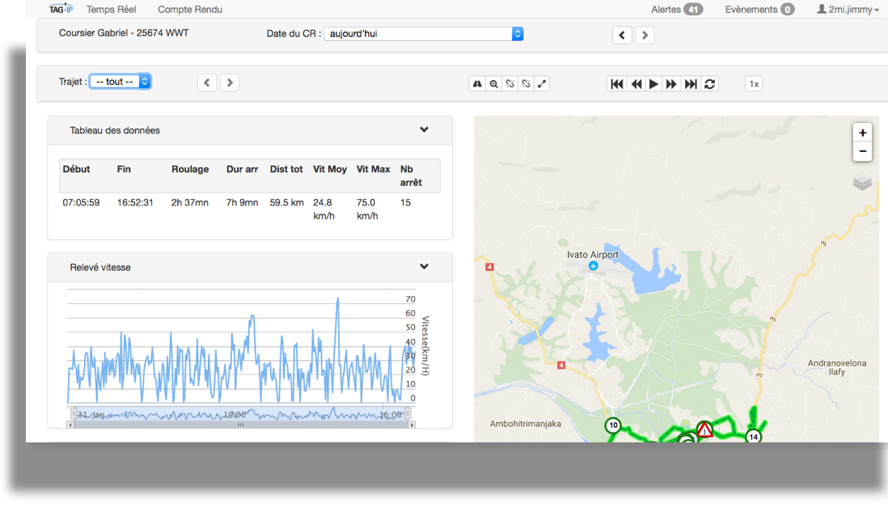Expand the map to fullscreen
This screenshot has width=888, height=508.
pyautogui.click(x=542, y=84)
